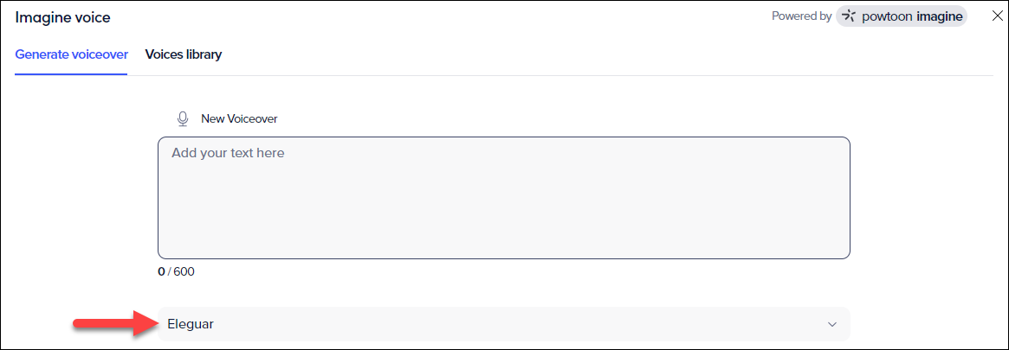The width and height of the screenshot is (1009, 350).
Task: Click the "Add your text here" placeholder
Action: 228,154
